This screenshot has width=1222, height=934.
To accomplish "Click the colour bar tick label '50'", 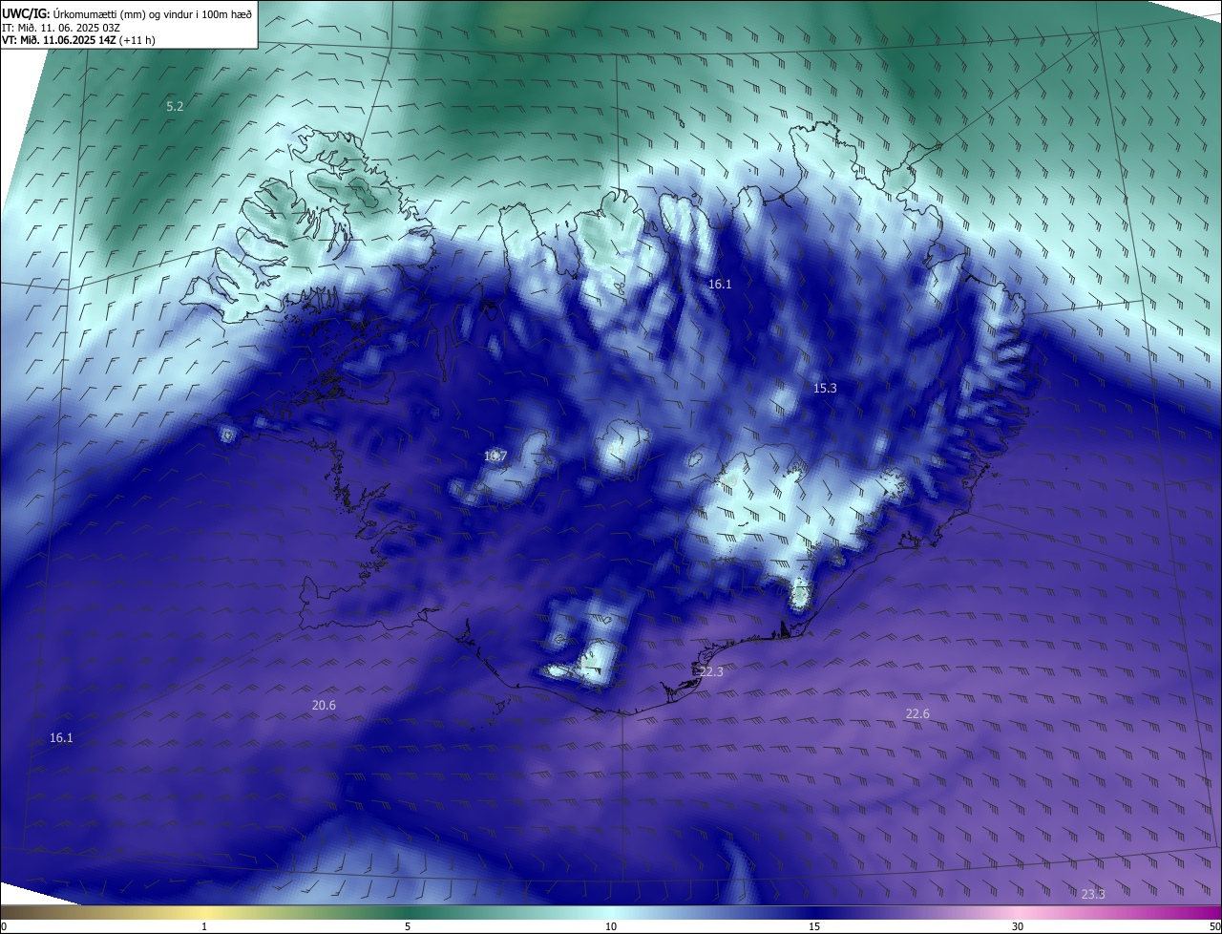I will point(1214,927).
